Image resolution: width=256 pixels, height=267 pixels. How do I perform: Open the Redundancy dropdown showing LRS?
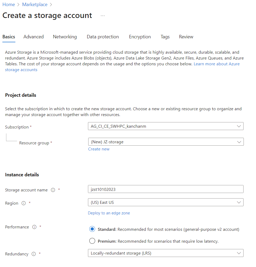(x=166, y=253)
